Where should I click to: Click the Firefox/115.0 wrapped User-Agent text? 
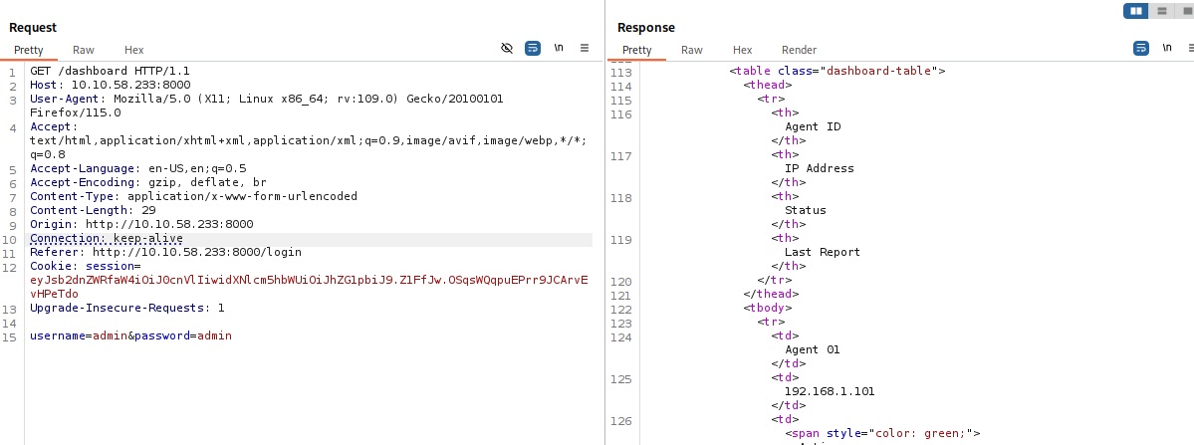76,112
